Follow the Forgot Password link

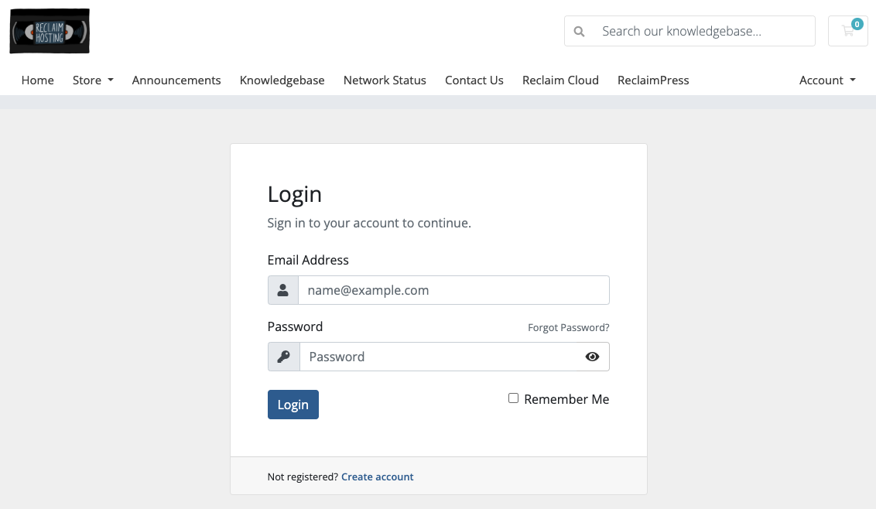click(x=569, y=327)
